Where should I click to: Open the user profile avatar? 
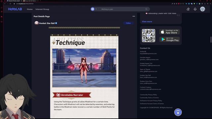click(202, 9)
